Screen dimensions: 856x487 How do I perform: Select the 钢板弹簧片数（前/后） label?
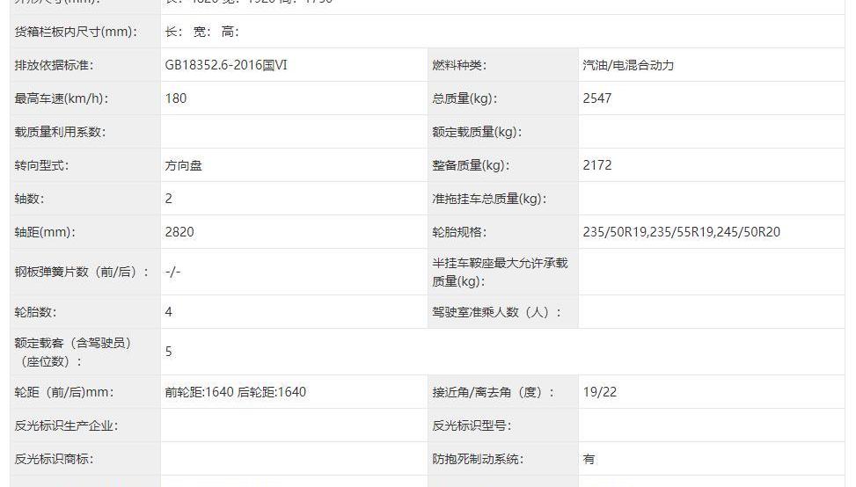point(82,272)
